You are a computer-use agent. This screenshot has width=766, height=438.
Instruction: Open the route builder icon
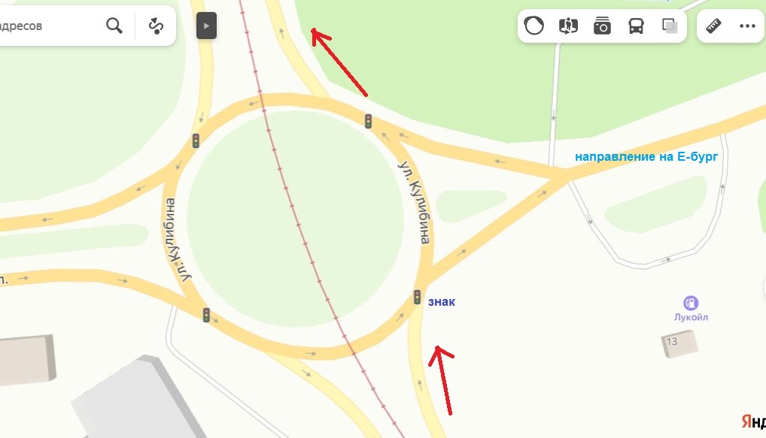156,26
